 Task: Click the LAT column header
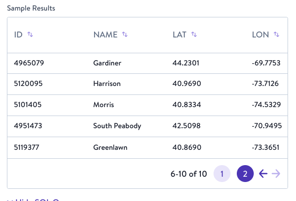click(179, 35)
